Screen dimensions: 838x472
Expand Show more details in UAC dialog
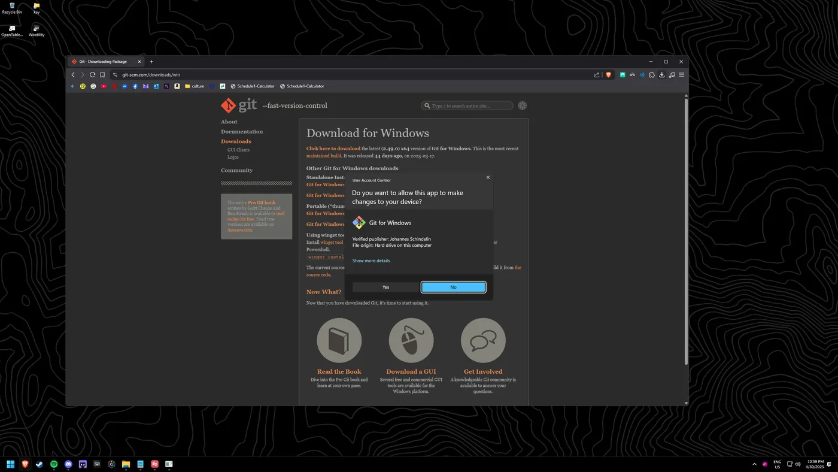[371, 261]
